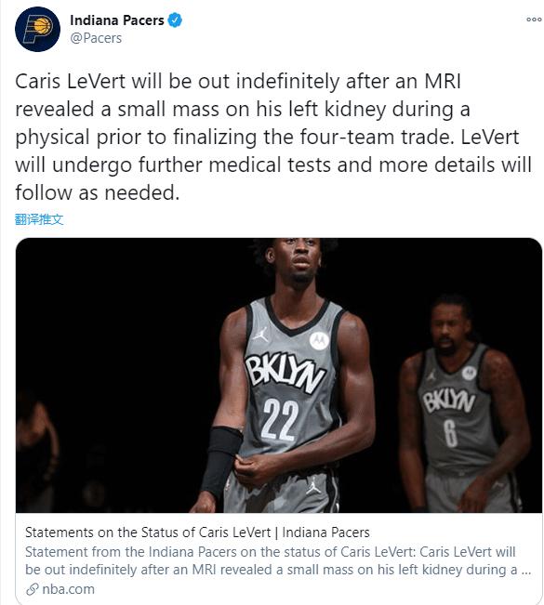Open the Caris LeVert card photo
This screenshot has width=544, height=605.
click(x=279, y=375)
